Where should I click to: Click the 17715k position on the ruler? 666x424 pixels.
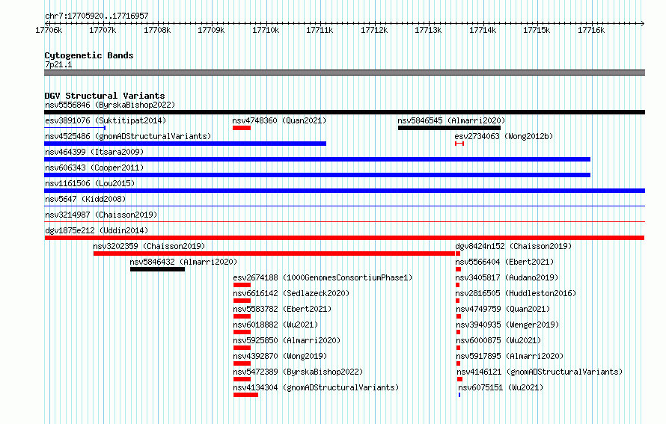pyautogui.click(x=537, y=30)
